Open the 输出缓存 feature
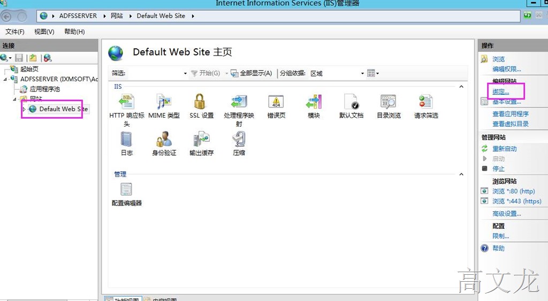 pyautogui.click(x=201, y=143)
